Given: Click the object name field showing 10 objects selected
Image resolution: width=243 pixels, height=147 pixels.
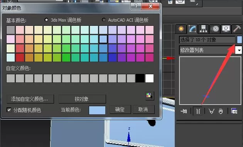Looking at the screenshot, I should pos(208,40).
